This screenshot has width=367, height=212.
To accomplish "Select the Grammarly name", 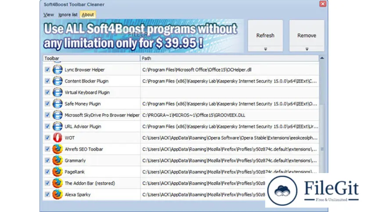I will [x=75, y=160].
